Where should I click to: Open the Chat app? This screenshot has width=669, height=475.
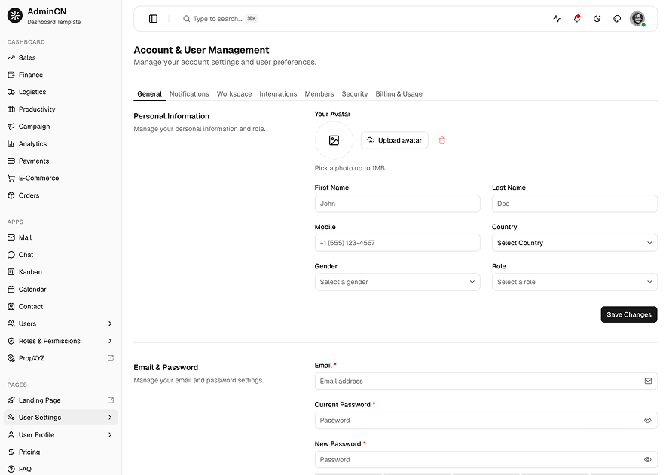[x=60, y=255]
